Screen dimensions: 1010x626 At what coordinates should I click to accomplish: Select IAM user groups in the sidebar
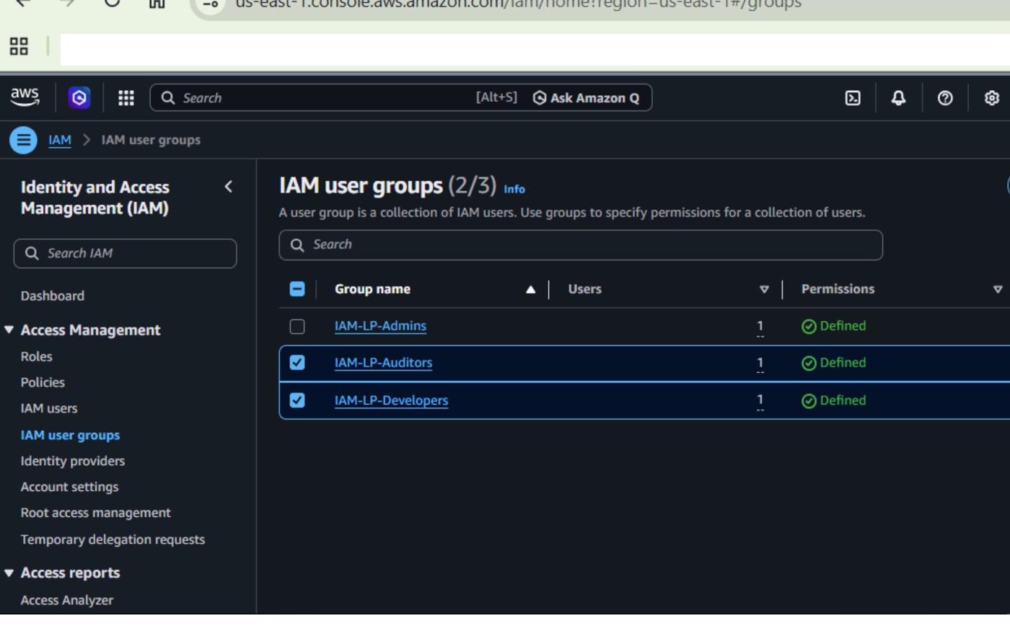coord(71,435)
